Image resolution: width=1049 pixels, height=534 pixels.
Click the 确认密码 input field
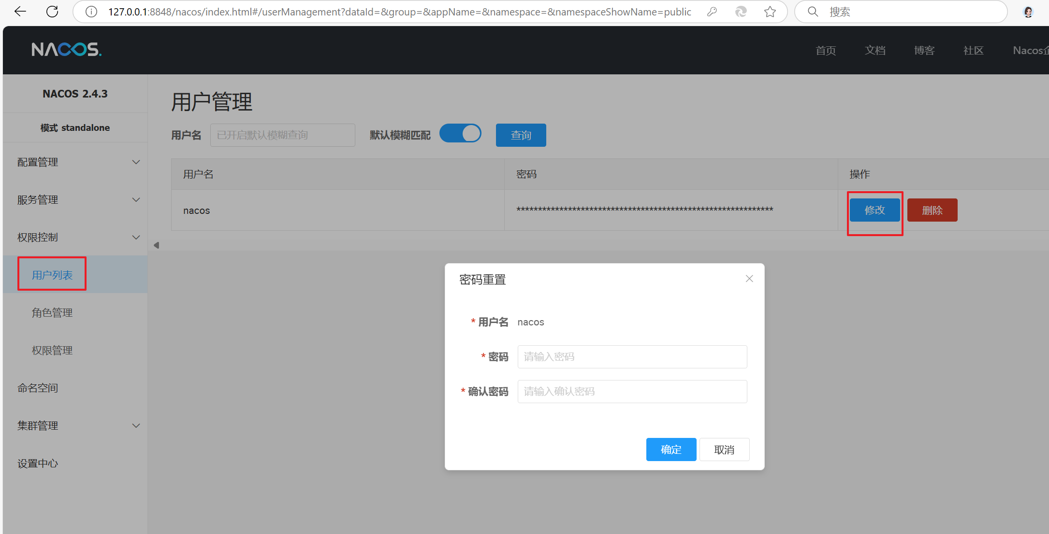point(632,392)
